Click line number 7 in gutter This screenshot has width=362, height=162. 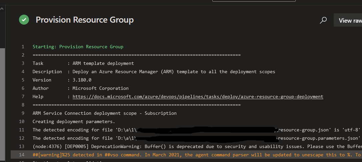23,96
